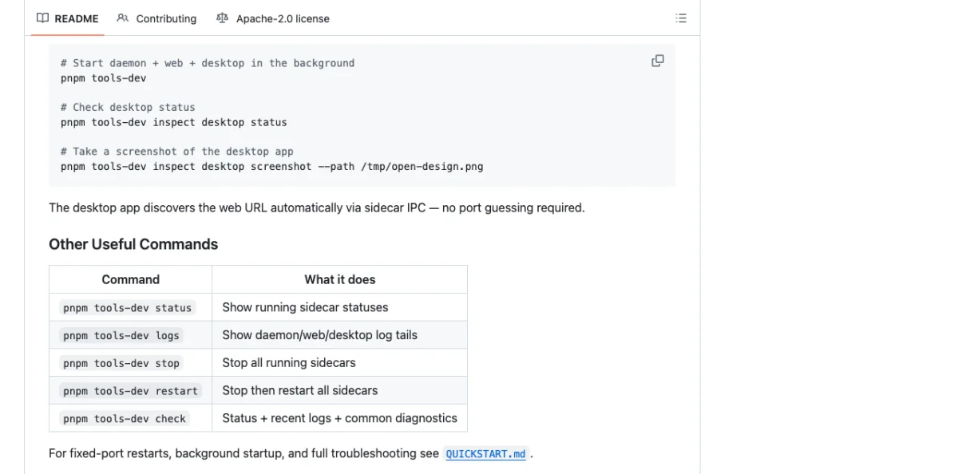Click the '# Take a screenshot' comment line

point(177,152)
